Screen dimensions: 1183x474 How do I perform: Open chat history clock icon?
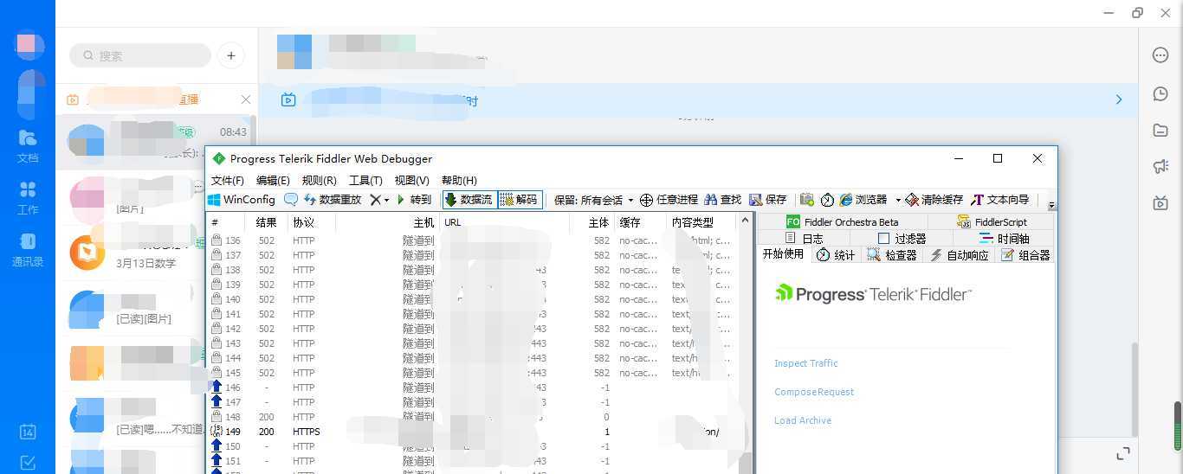1160,93
